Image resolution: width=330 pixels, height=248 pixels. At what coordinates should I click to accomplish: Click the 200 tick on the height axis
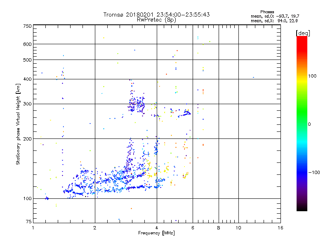(x=27, y=139)
